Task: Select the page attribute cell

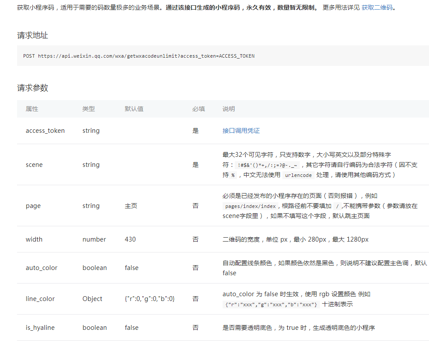Action: [x=33, y=206]
